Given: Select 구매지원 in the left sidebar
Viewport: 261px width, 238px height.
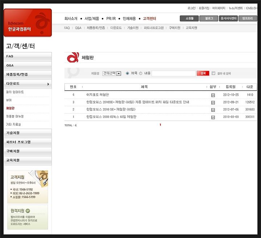Looking at the screenshot, I should tap(28, 152).
